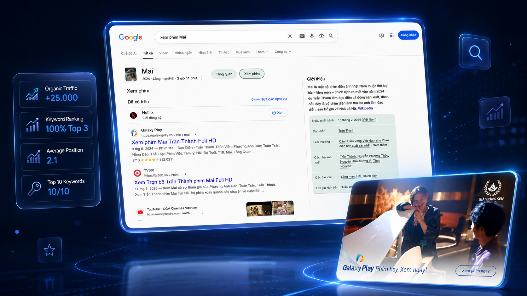
Task: Click the Netflix Gói đăng ký text
Action: click(152, 118)
